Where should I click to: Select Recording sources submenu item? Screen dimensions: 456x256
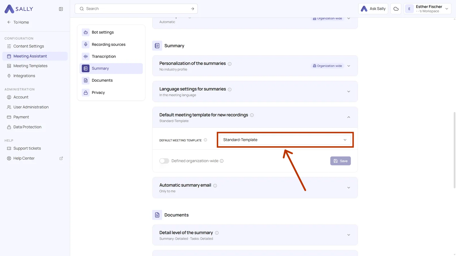(111, 44)
